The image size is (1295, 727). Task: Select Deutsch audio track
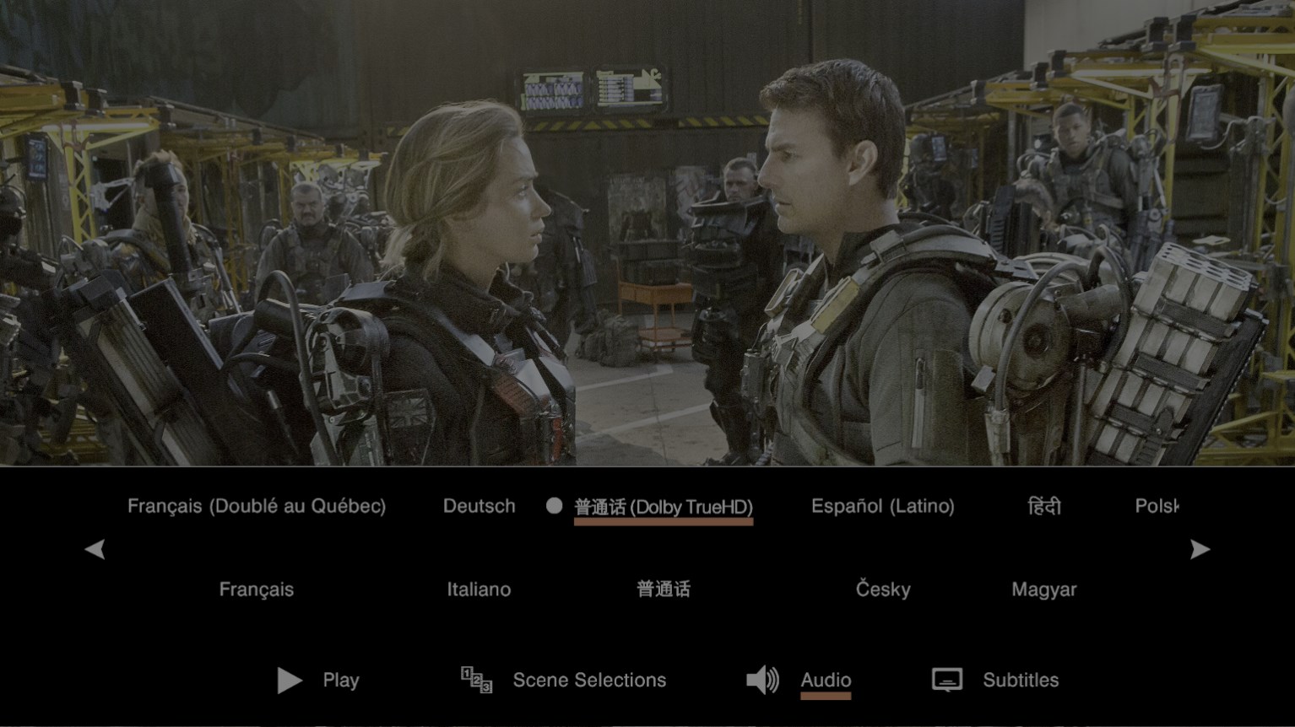(x=480, y=506)
